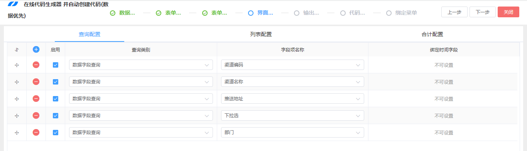The height and width of the screenshot is (151, 527).
Task: Open the 渠道名称 field name dropdown
Action: [x=292, y=82]
